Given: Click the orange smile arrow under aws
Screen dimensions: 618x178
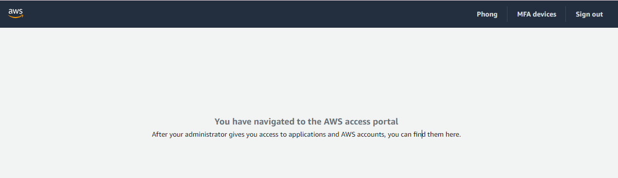Looking at the screenshot, I should point(16,17).
